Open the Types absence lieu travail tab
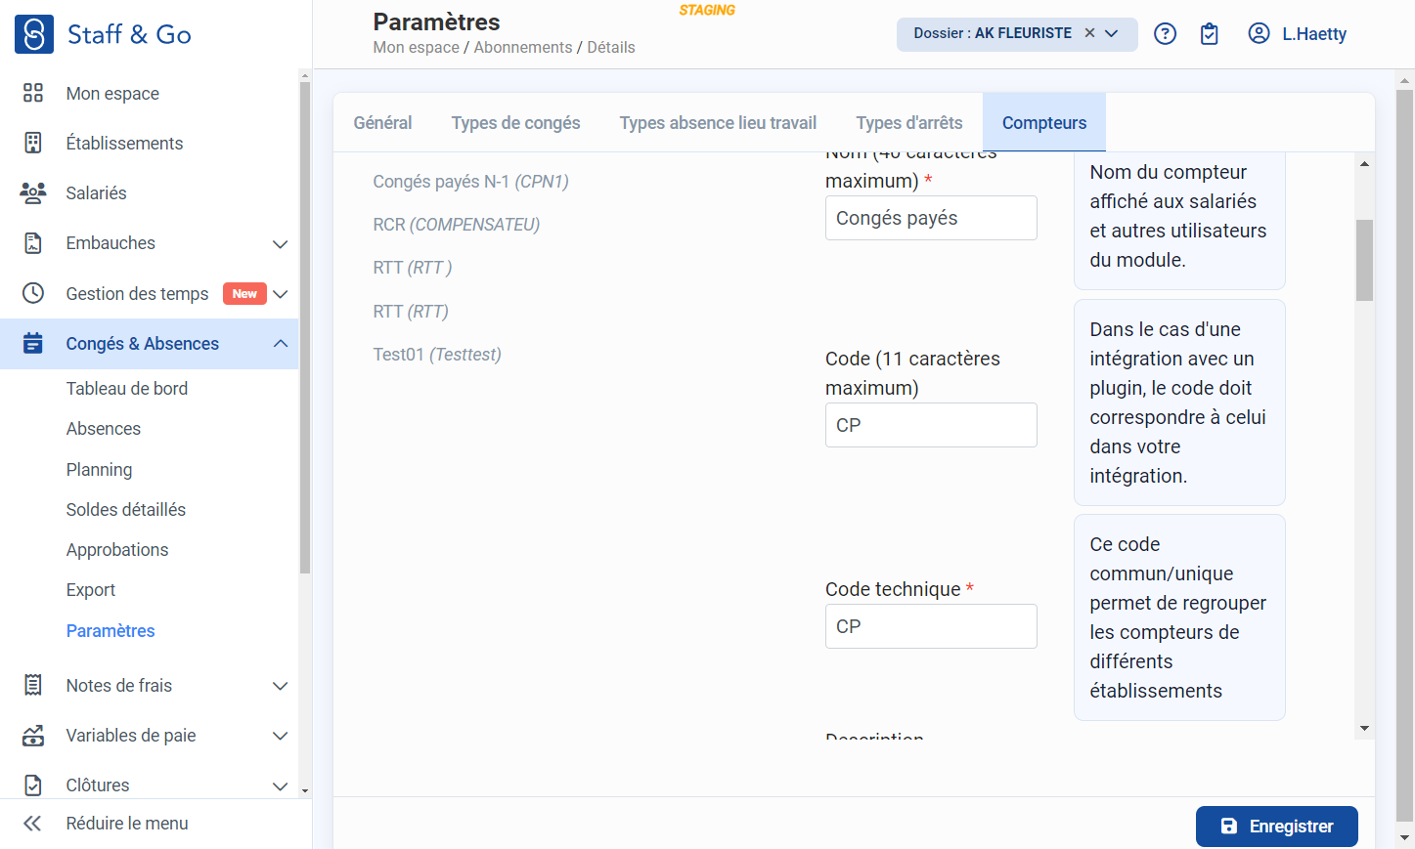This screenshot has height=849, width=1415. [x=718, y=123]
